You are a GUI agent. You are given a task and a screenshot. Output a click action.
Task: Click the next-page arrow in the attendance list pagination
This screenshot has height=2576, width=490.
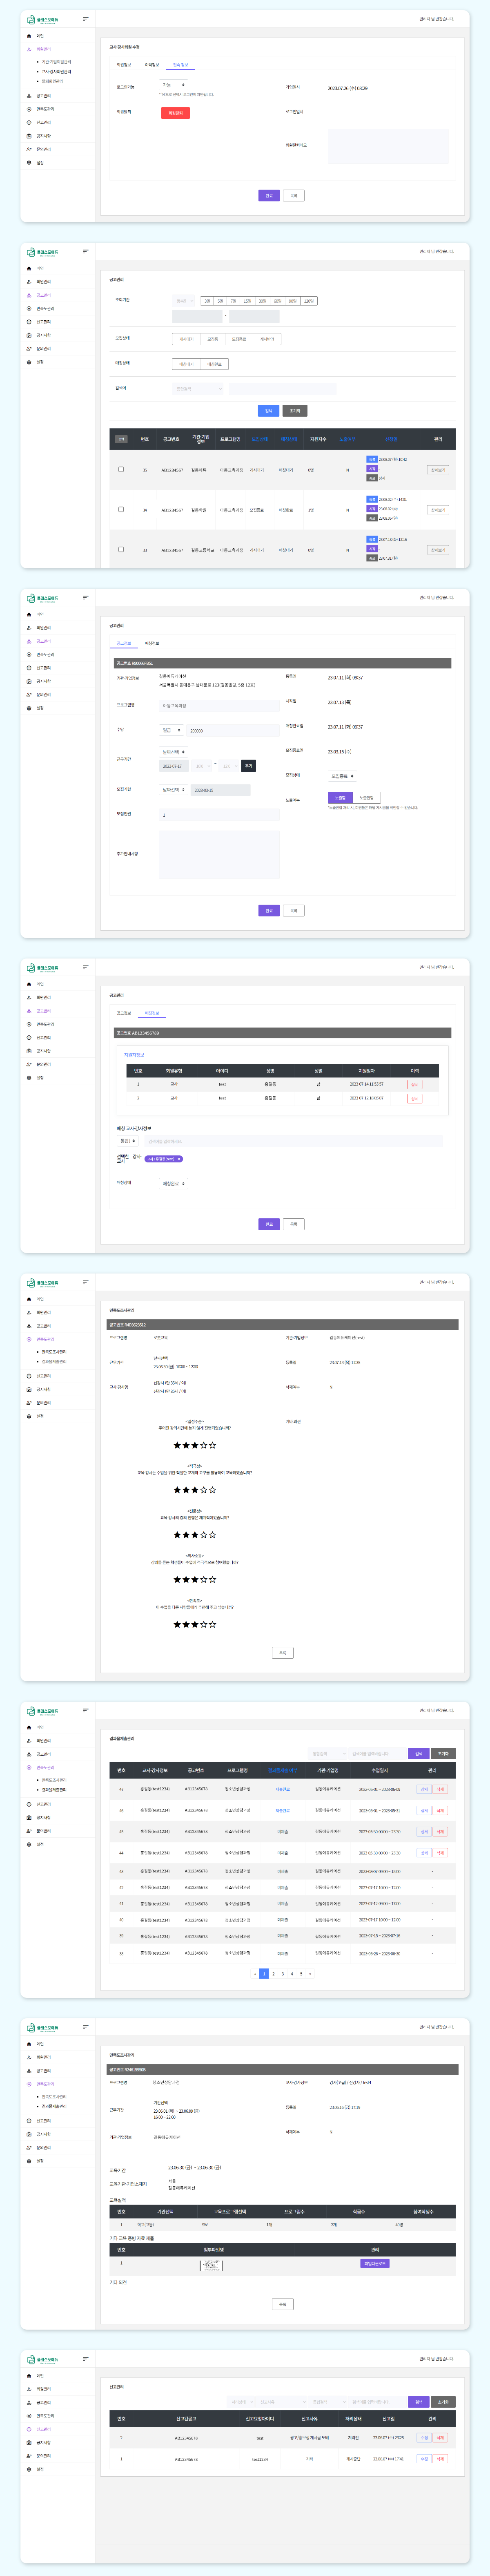pyautogui.click(x=310, y=1974)
